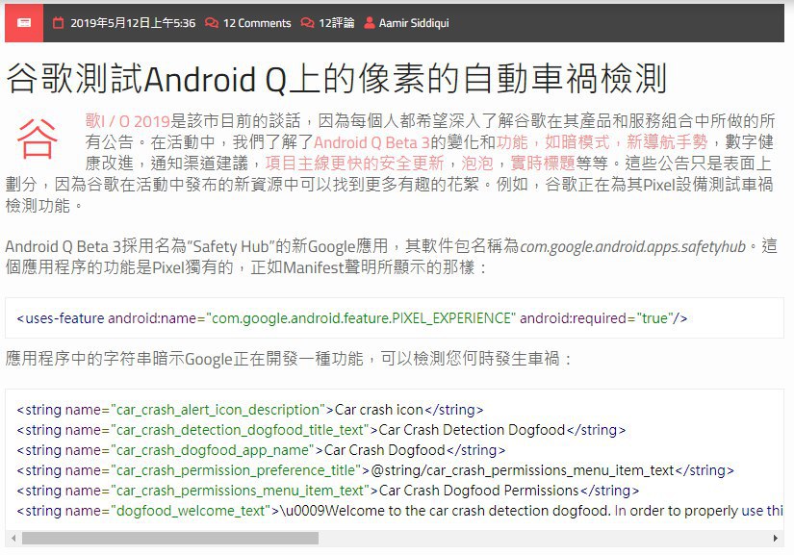Click the speech bubble icon before 12 Comments
The image size is (794, 555).
point(212,23)
